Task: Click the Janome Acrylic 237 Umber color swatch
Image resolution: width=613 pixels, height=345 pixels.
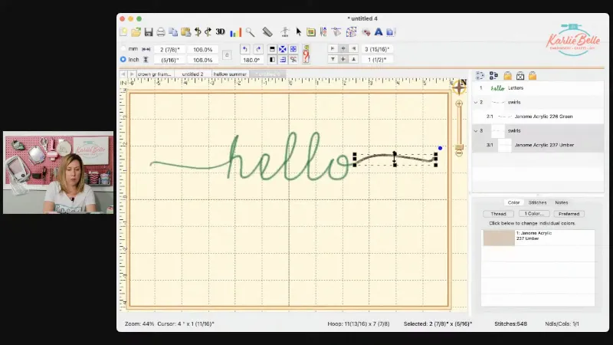Action: (499, 238)
